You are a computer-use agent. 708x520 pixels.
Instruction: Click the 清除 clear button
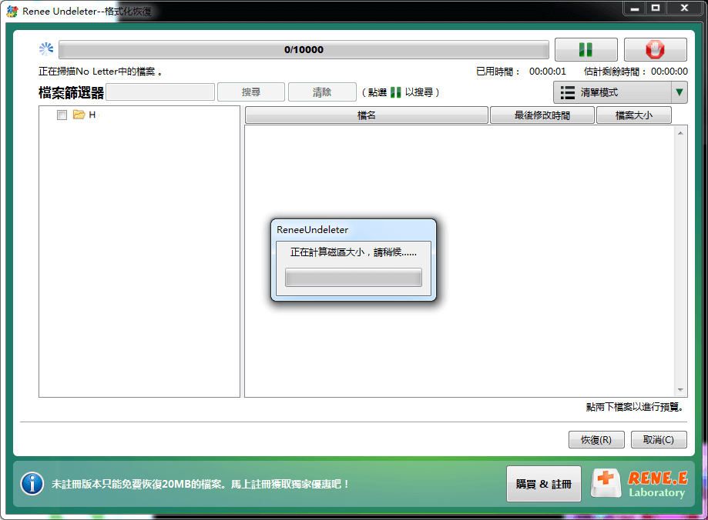point(322,92)
